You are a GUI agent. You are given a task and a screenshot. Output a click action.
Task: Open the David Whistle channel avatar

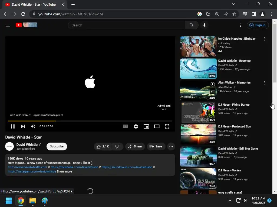(x=9, y=146)
